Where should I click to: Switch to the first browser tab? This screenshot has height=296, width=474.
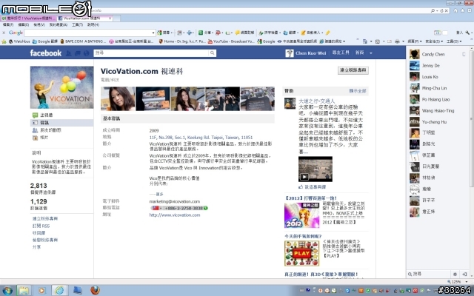pyautogui.click(x=29, y=18)
